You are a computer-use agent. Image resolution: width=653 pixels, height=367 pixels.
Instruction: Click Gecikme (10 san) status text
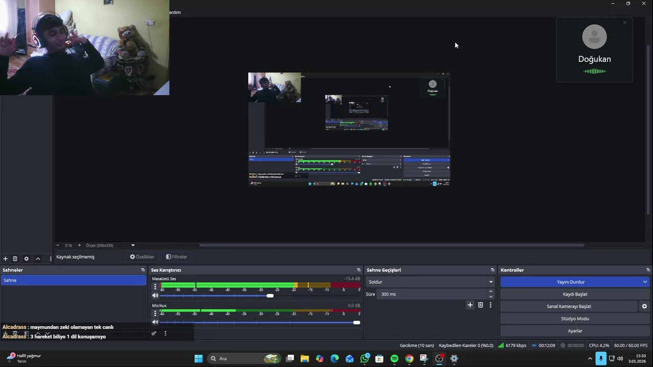[x=417, y=345]
